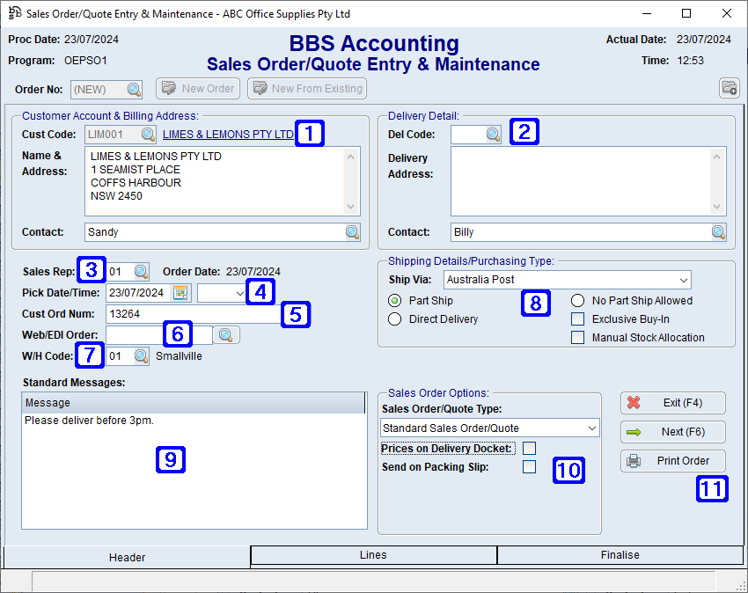Viewport: 748px width, 593px height.
Task: Click the BBS application icon in title bar
Action: coord(15,13)
